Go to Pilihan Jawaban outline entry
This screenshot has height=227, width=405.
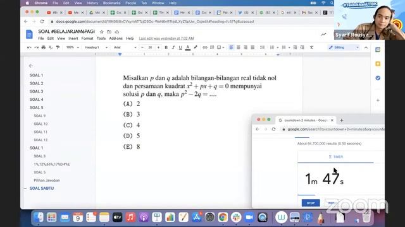47,180
